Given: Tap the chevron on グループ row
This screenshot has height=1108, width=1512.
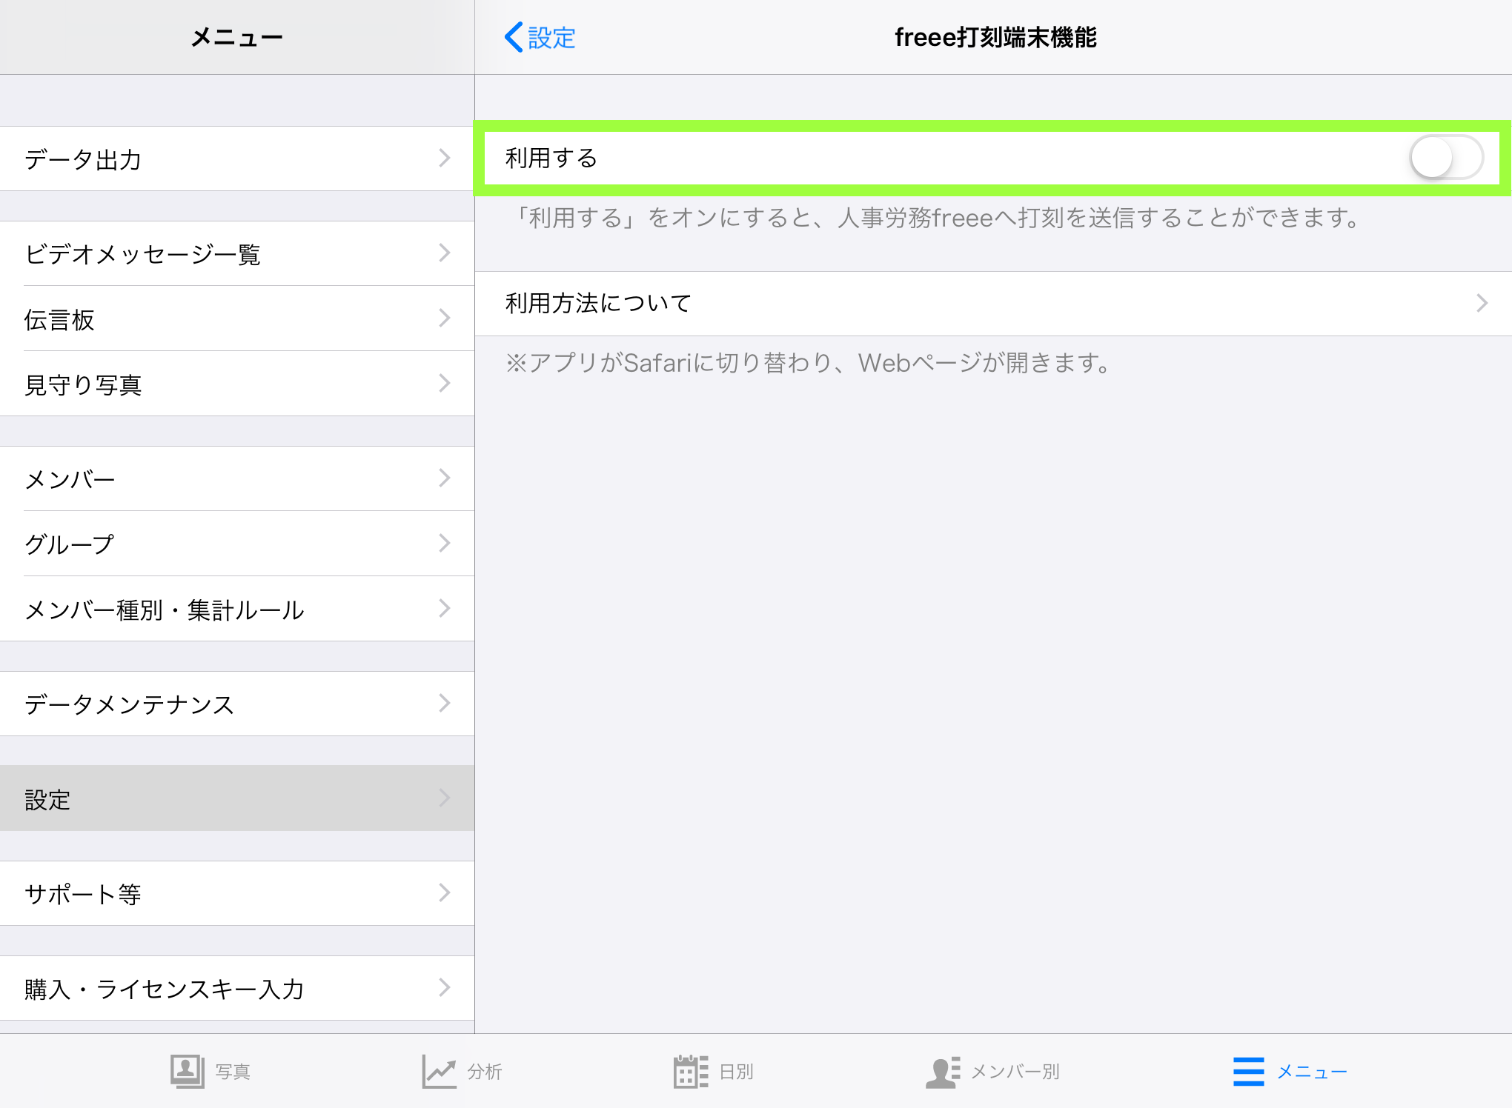Looking at the screenshot, I should pos(444,543).
